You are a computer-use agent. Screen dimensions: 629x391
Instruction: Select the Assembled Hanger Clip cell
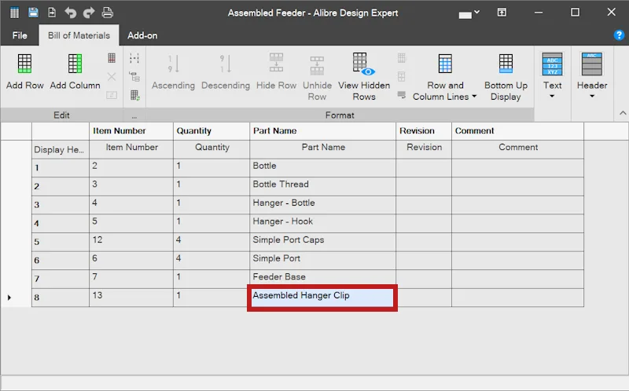coord(322,298)
